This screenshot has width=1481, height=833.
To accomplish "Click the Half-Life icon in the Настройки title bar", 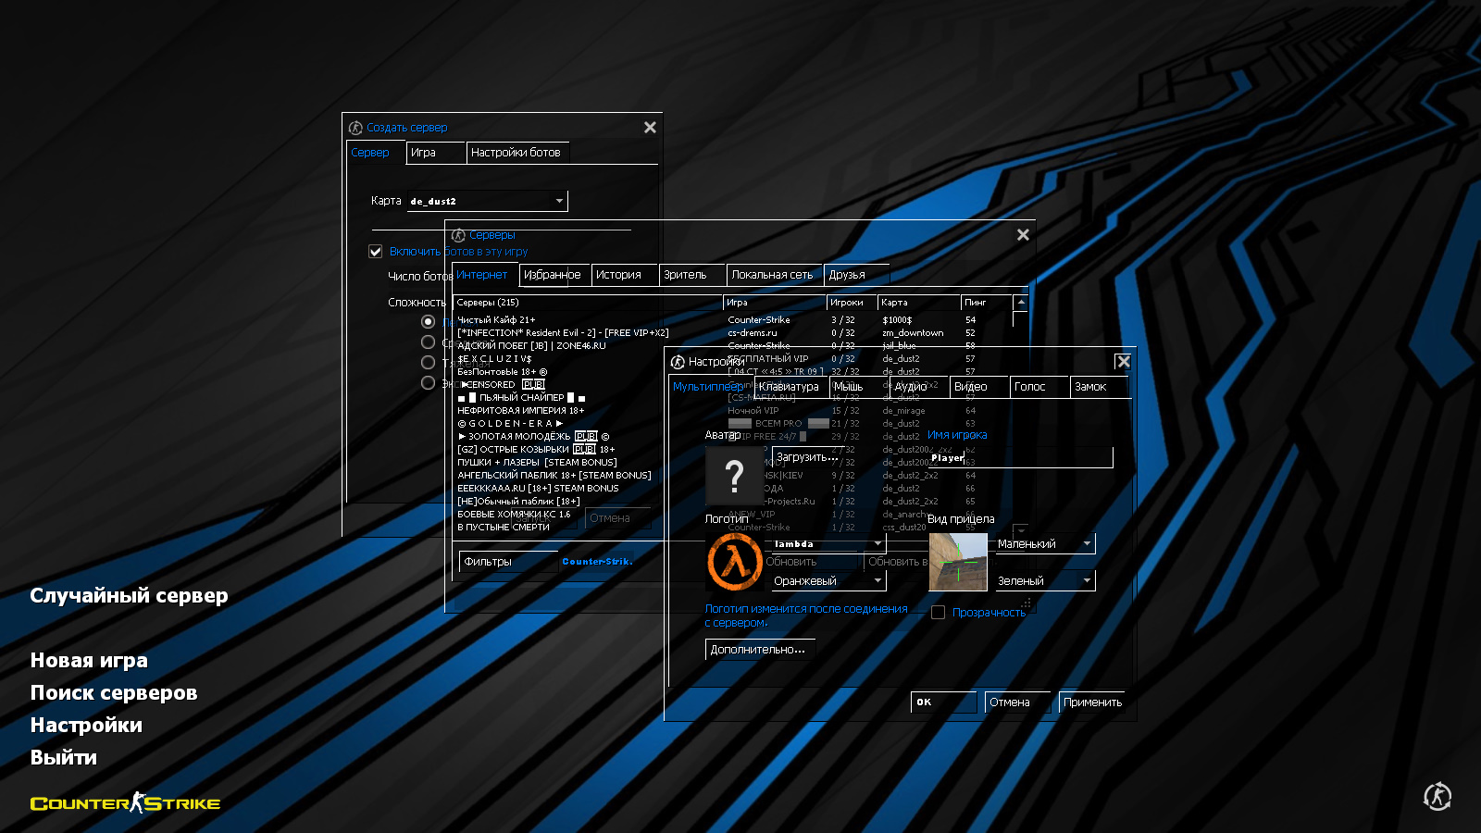I will tap(677, 362).
